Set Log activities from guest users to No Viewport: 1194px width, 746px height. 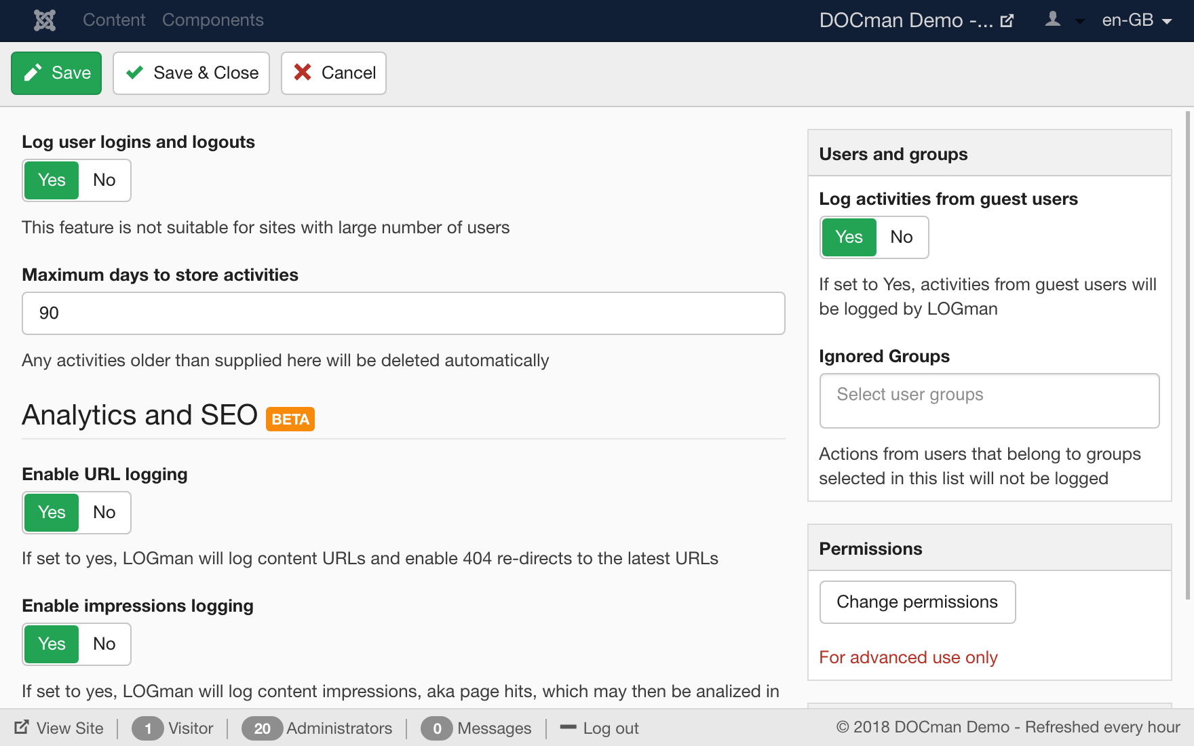point(901,237)
